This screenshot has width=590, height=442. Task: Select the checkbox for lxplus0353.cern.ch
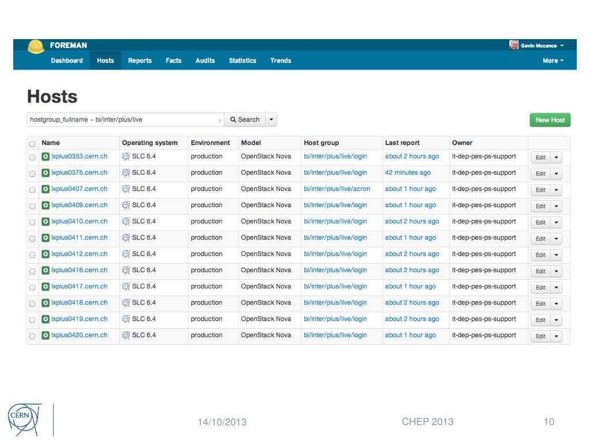pos(32,158)
